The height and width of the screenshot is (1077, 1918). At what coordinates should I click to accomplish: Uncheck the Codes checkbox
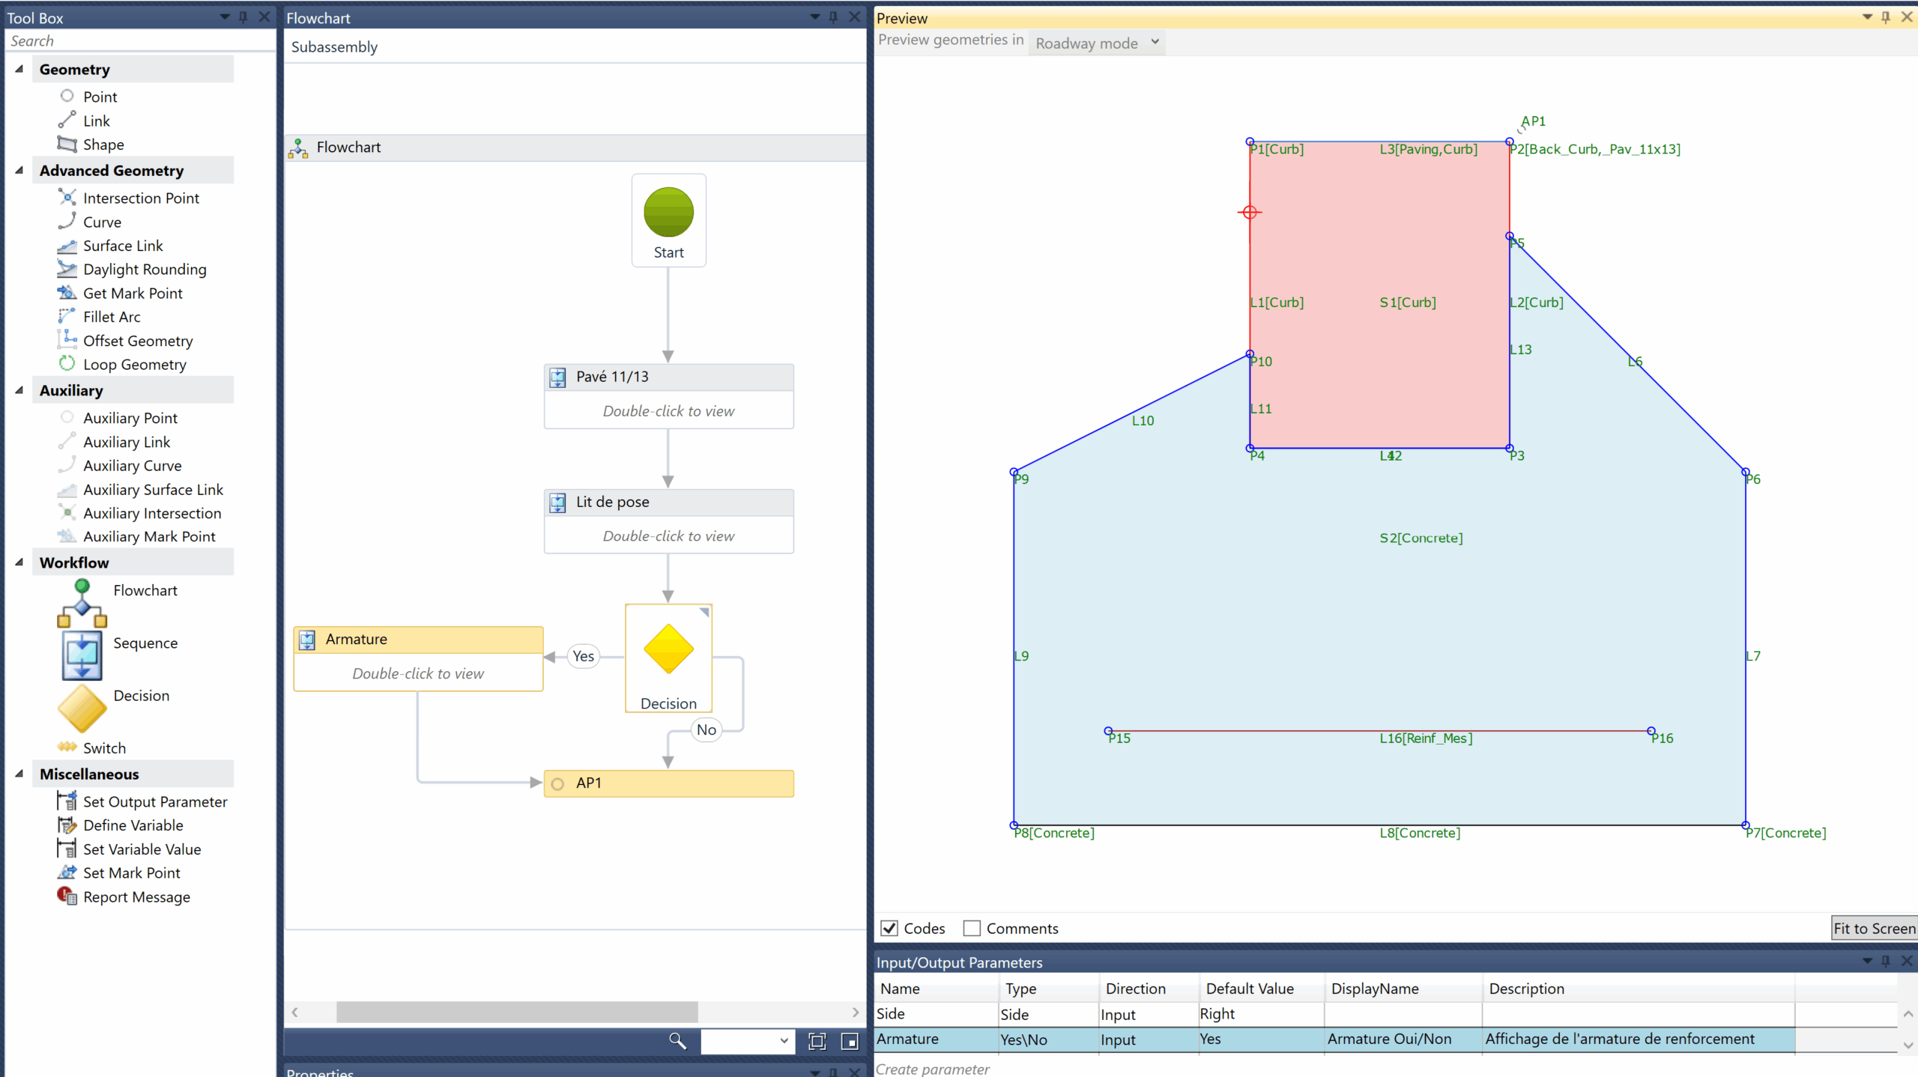click(889, 929)
